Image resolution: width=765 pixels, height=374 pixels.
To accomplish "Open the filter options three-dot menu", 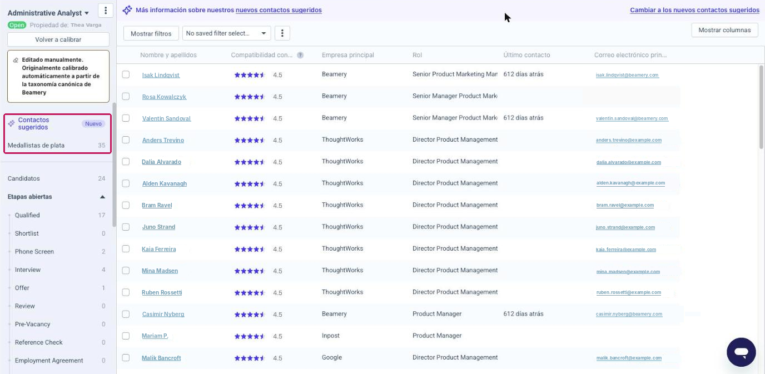I will (x=282, y=33).
